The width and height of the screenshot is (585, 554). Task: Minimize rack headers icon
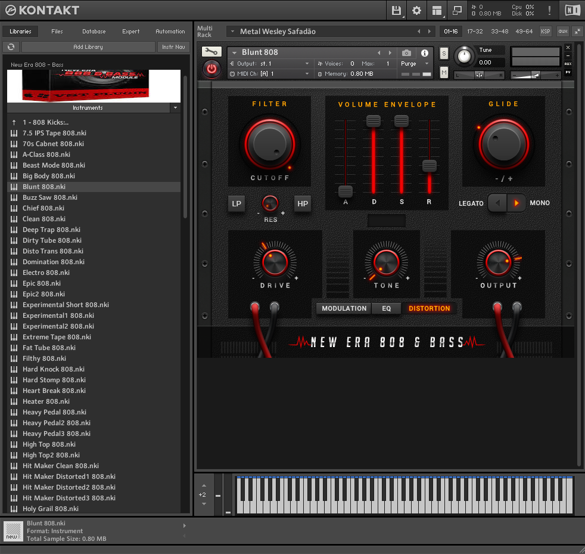pos(577,32)
